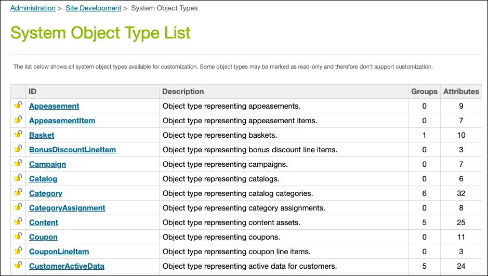Click 'Object type representing coupon line items.'
The width and height of the screenshot is (488, 276).
point(236,252)
